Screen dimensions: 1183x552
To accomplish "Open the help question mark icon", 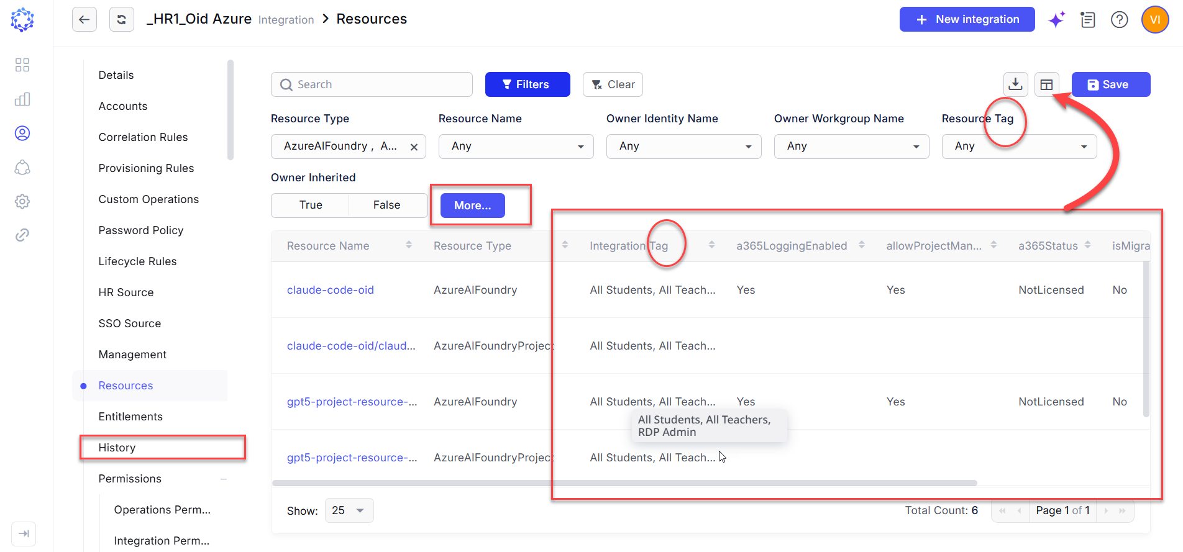I will point(1120,20).
